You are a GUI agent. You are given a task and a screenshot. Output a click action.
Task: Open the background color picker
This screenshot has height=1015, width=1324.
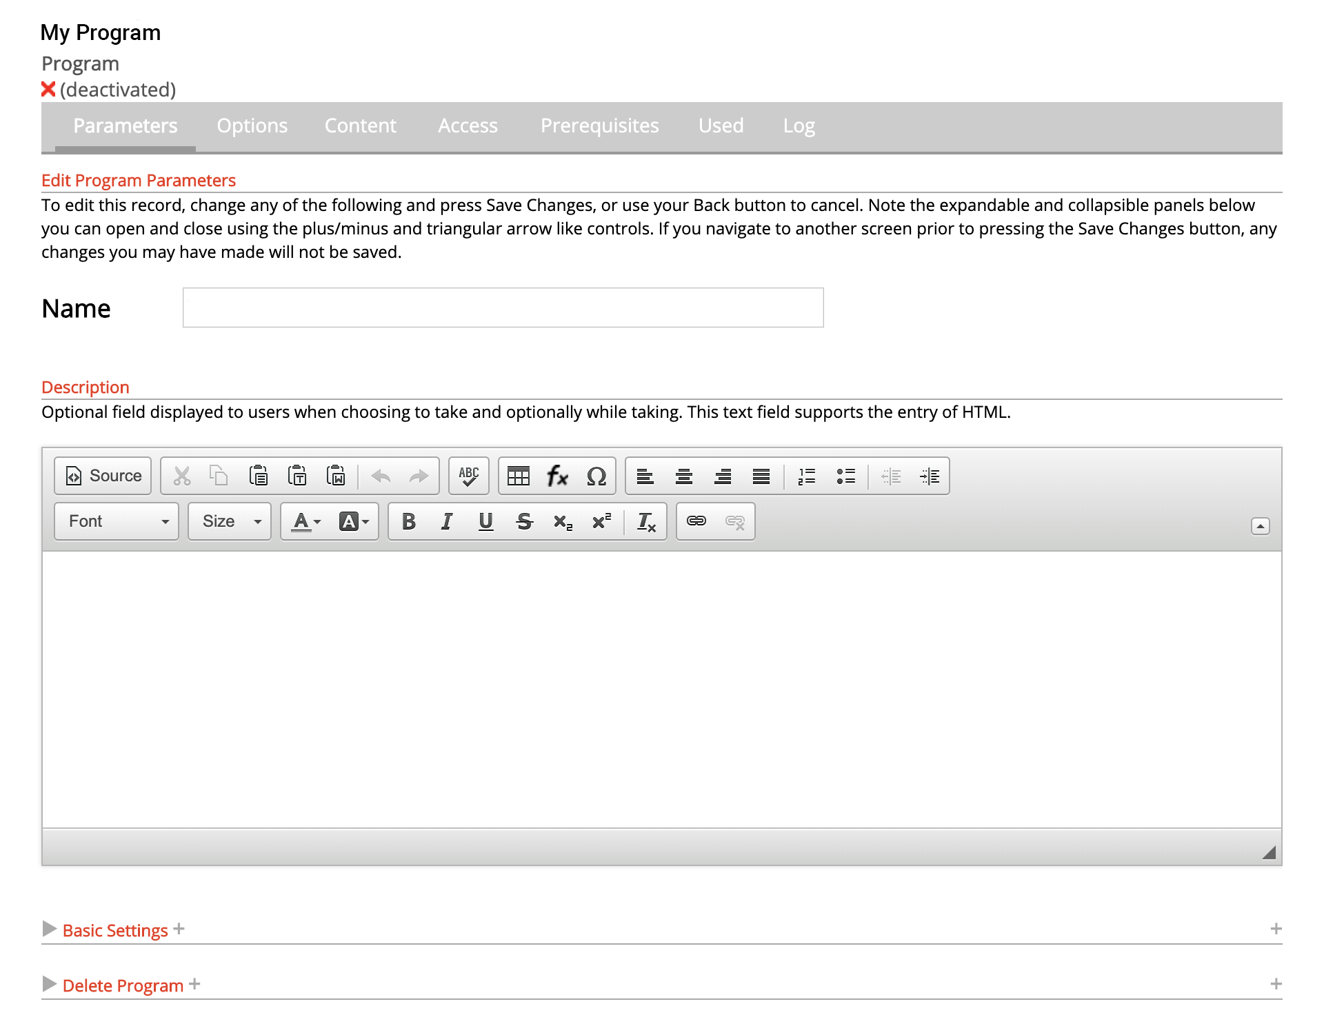(354, 521)
